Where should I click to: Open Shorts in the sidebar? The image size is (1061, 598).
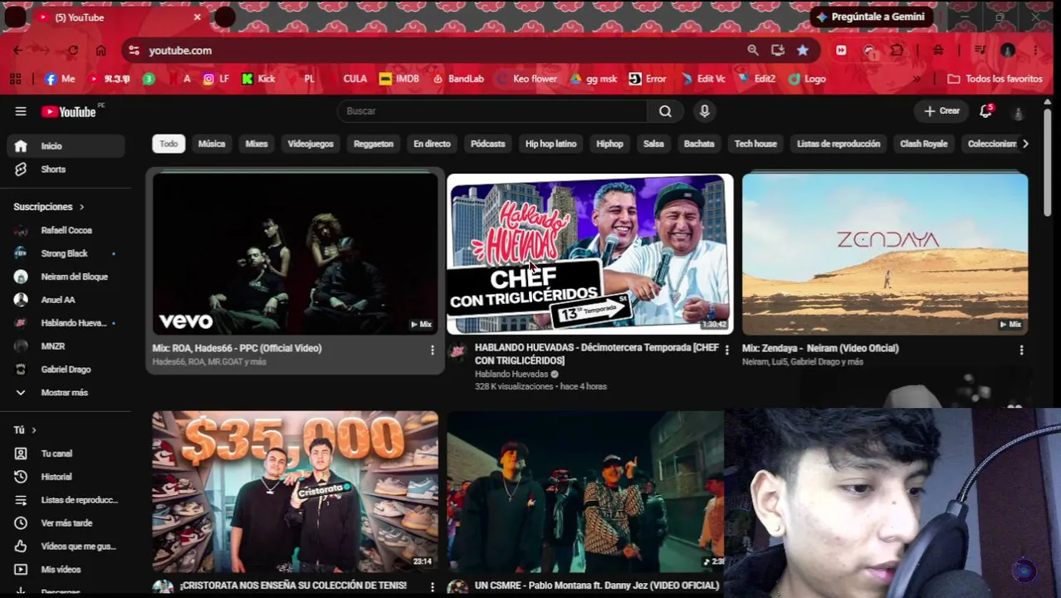click(66, 169)
